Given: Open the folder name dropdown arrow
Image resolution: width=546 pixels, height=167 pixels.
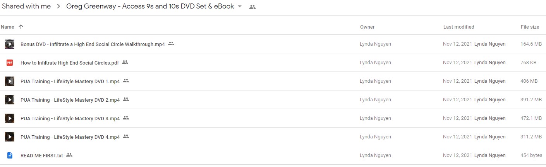Looking at the screenshot, I should coord(240,7).
